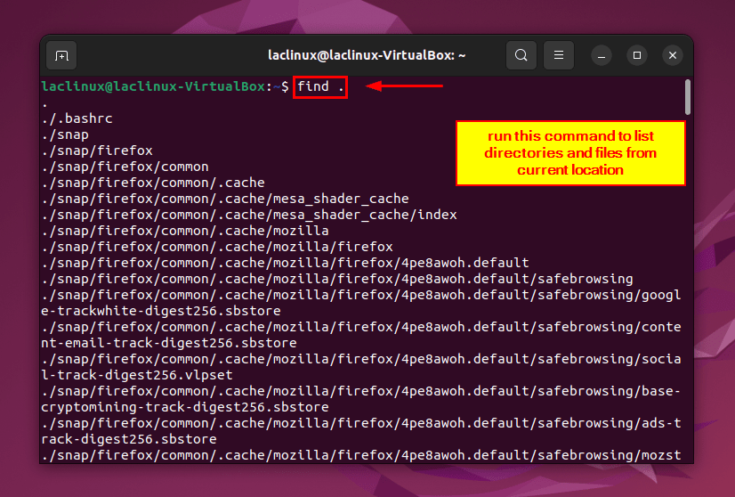Select the ./snap output line

click(65, 134)
